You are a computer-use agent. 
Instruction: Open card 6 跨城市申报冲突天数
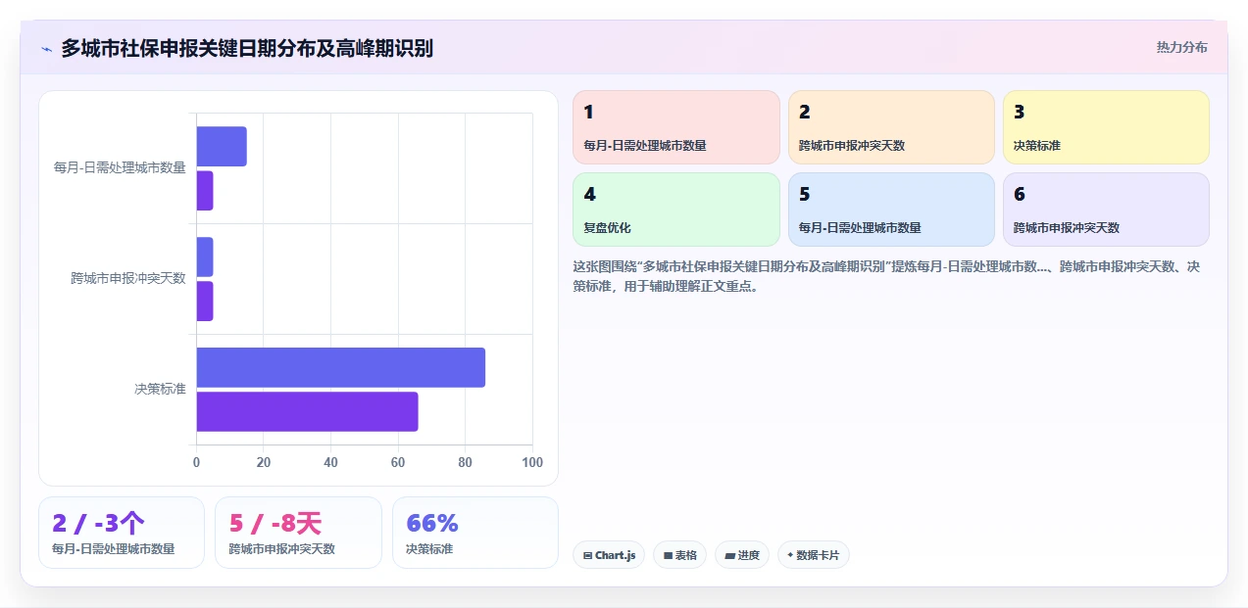[x=1106, y=210]
